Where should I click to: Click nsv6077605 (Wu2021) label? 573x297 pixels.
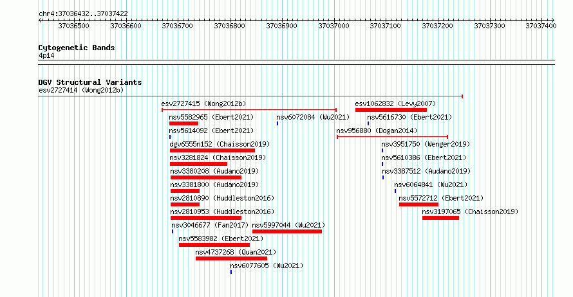267,265
